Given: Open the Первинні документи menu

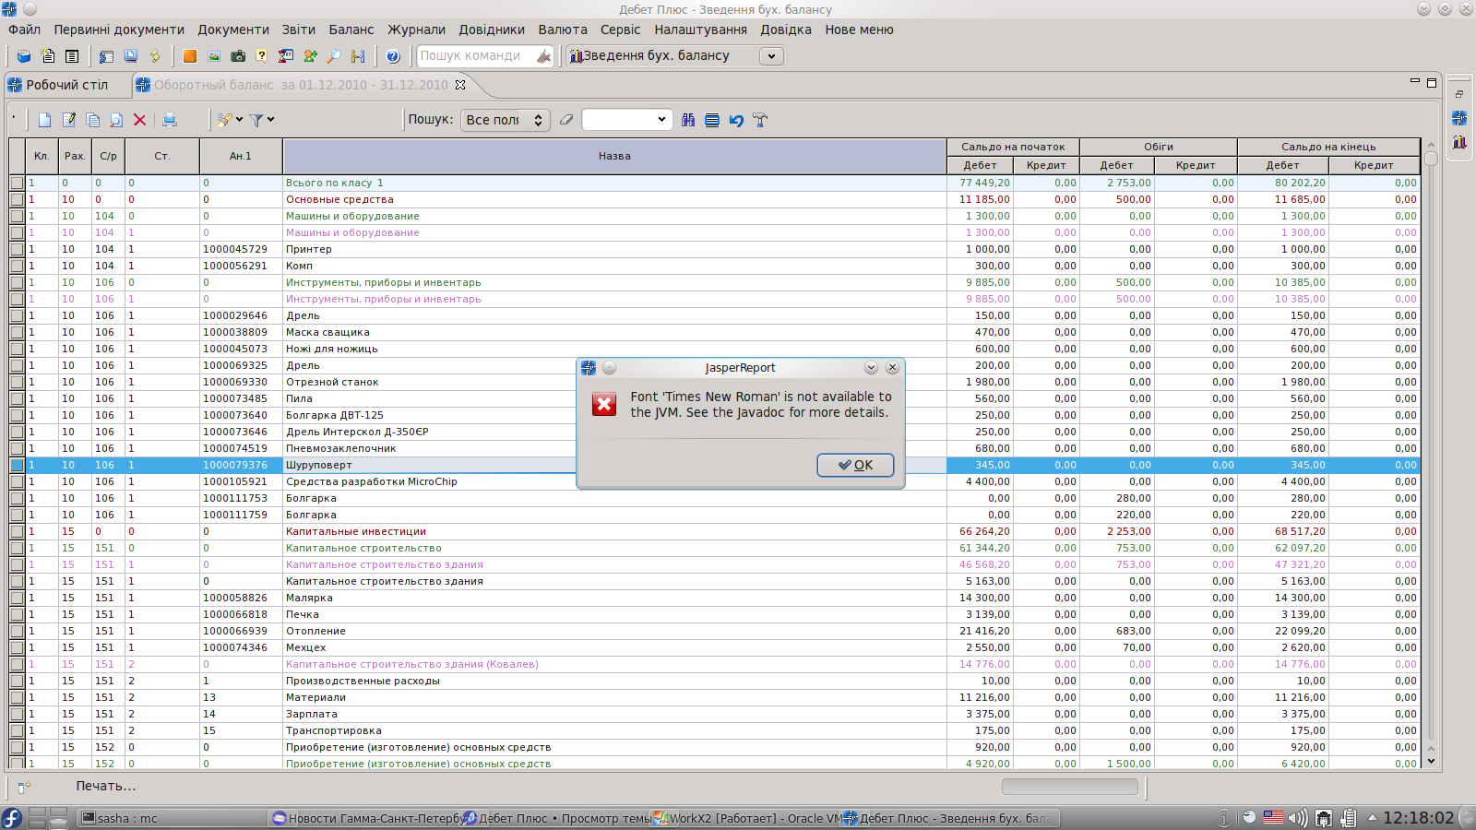Looking at the screenshot, I should [119, 30].
